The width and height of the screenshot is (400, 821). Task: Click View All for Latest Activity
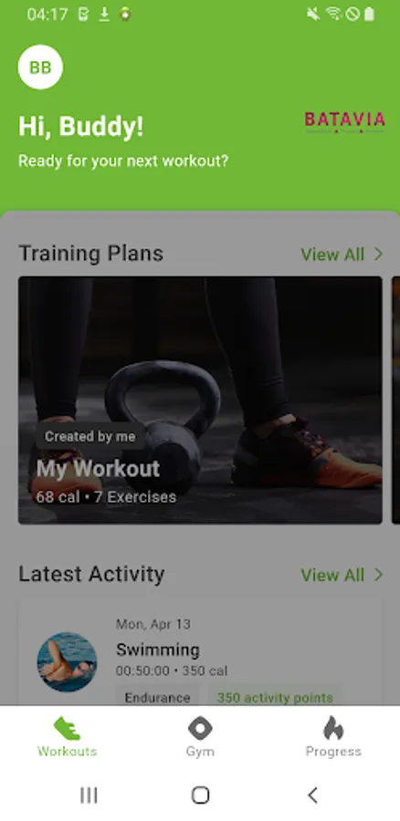332,575
